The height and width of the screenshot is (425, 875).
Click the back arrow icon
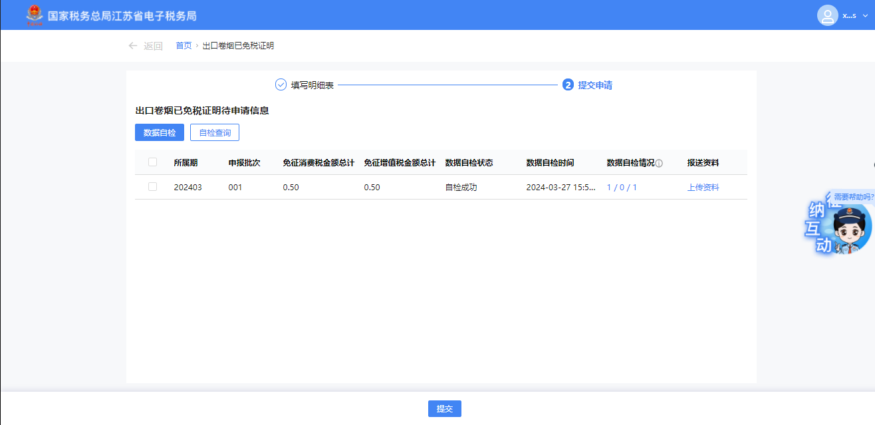[133, 46]
